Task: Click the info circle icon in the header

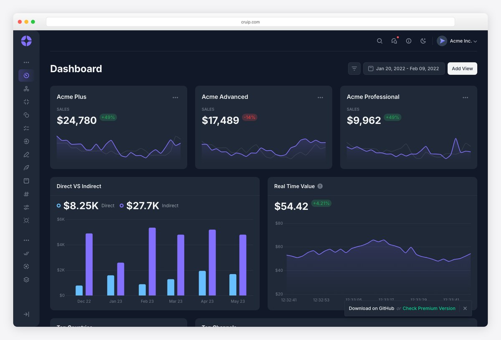Action: [x=409, y=41]
